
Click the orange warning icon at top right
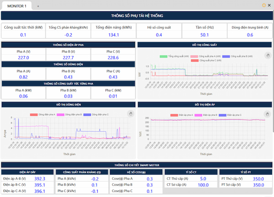click(264, 5)
